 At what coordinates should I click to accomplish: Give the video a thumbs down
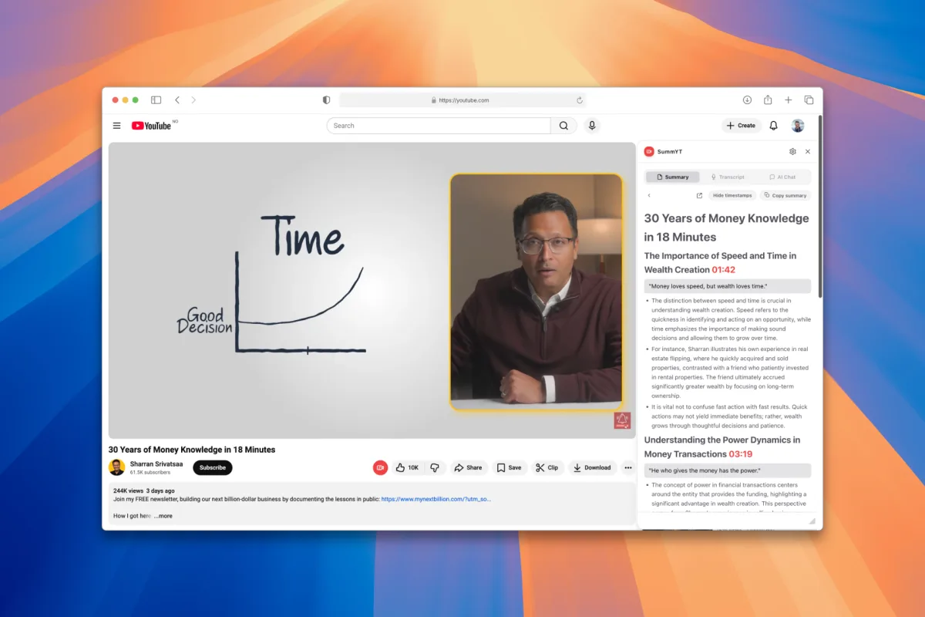pos(435,467)
